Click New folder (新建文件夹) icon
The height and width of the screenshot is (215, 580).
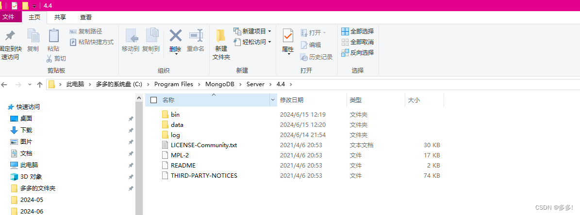tap(221, 36)
